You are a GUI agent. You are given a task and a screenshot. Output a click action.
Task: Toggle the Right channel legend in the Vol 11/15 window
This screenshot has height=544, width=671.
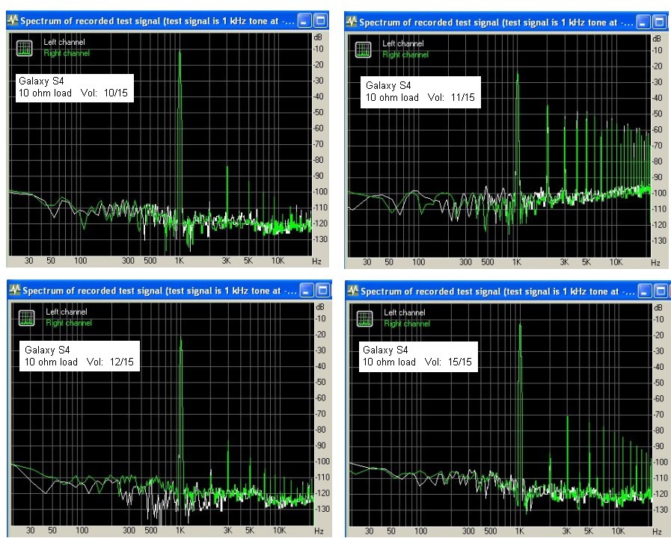tap(405, 55)
